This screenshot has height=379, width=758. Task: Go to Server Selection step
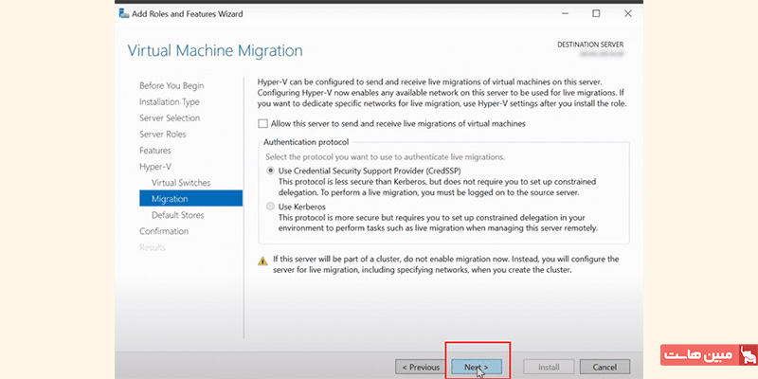pos(170,117)
